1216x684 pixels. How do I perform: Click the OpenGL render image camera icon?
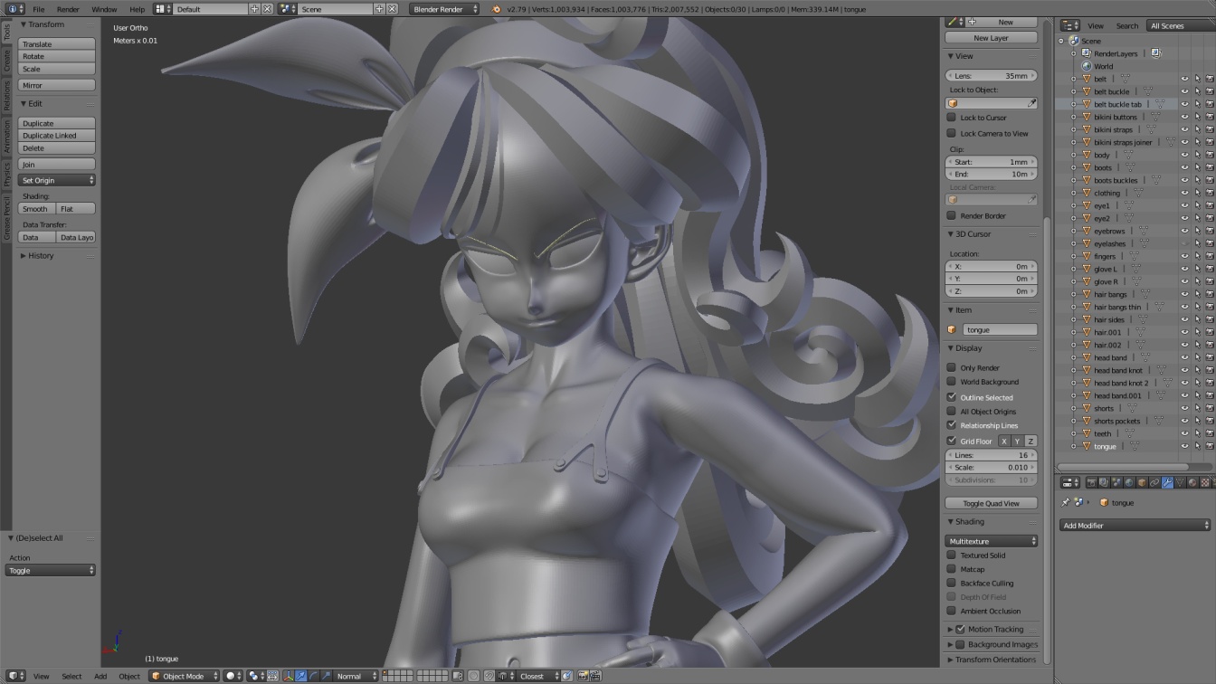click(x=583, y=676)
